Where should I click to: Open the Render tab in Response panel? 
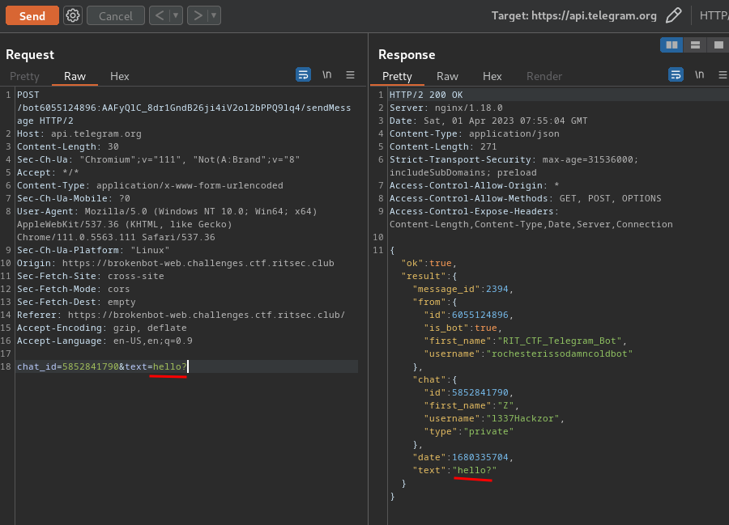(544, 76)
